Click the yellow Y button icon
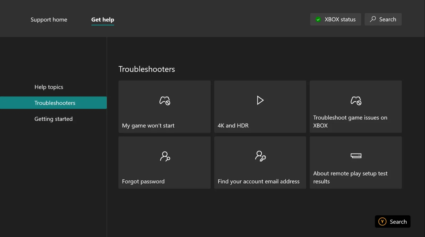Screen dimensions: 425x237 click(x=382, y=222)
